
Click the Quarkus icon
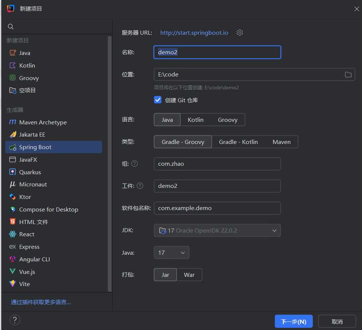pos(13,172)
